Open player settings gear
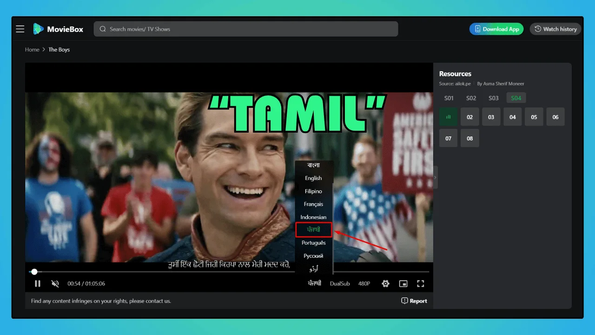Viewport: 595px width, 335px height. pos(385,283)
